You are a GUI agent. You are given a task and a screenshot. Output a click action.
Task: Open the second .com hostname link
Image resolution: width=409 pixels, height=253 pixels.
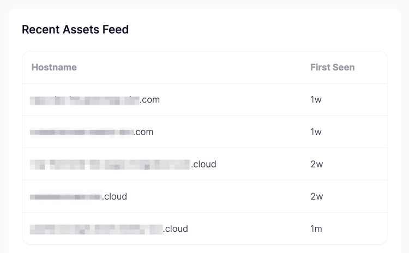[x=92, y=132]
